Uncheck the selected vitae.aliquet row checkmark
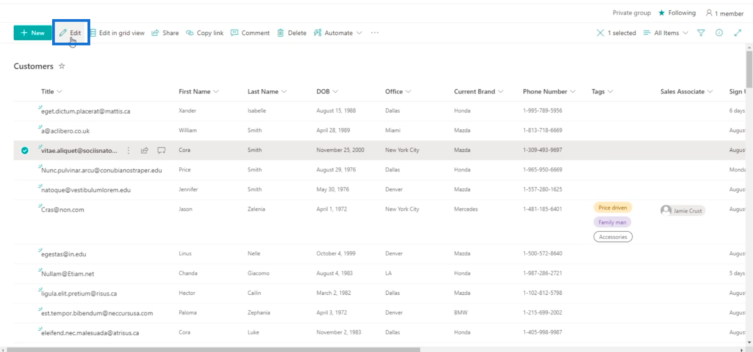This screenshot has height=352, width=753. point(24,150)
